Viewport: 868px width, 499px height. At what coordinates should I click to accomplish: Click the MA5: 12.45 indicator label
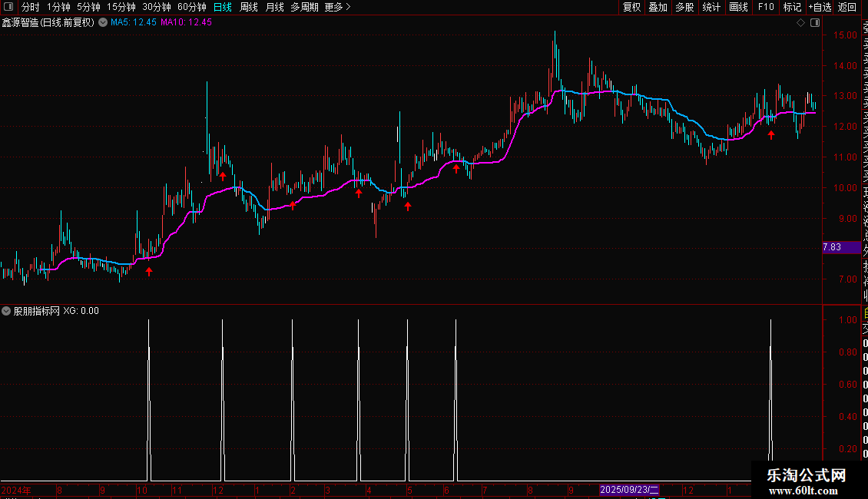pyautogui.click(x=134, y=23)
